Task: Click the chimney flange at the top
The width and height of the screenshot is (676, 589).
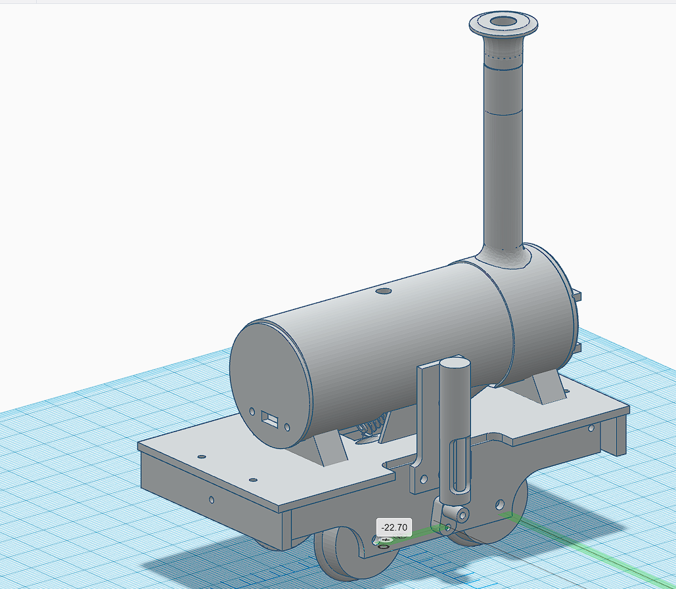Action: coord(502,23)
